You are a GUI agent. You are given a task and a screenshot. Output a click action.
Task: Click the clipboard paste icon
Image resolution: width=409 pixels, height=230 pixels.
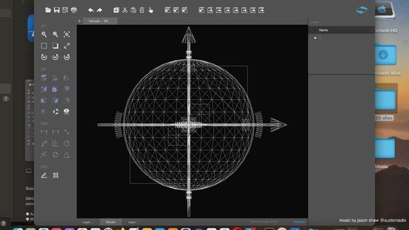point(134,10)
